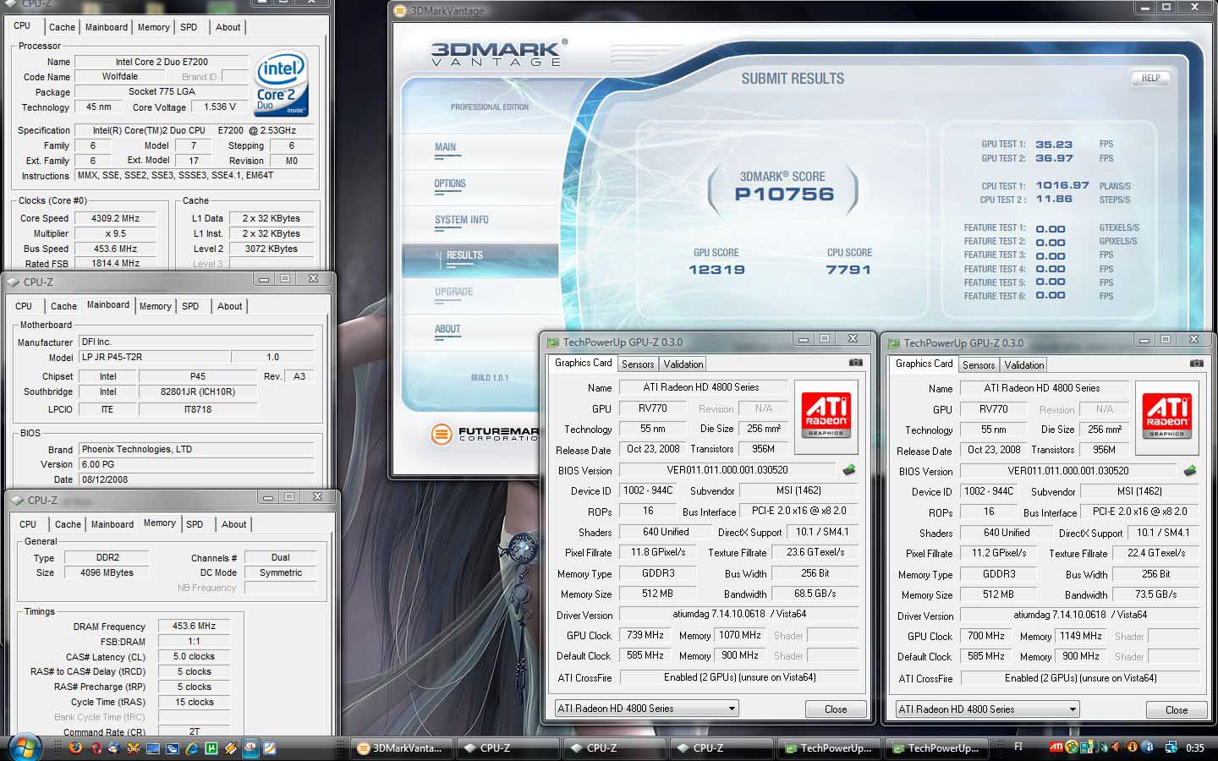Viewport: 1218px width, 761px height.
Task: Switch to Sensors tab in left GPU-Z window
Action: pyautogui.click(x=638, y=364)
